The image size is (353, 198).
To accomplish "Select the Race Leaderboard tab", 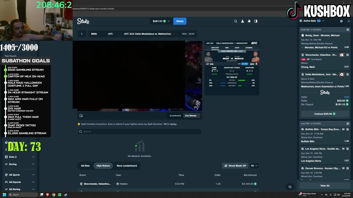I will coord(127,166).
